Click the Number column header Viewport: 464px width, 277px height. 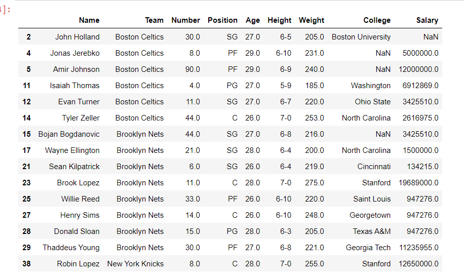tap(185, 20)
